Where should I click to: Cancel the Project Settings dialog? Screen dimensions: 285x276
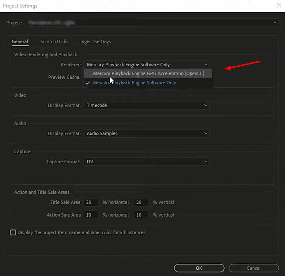point(254,268)
